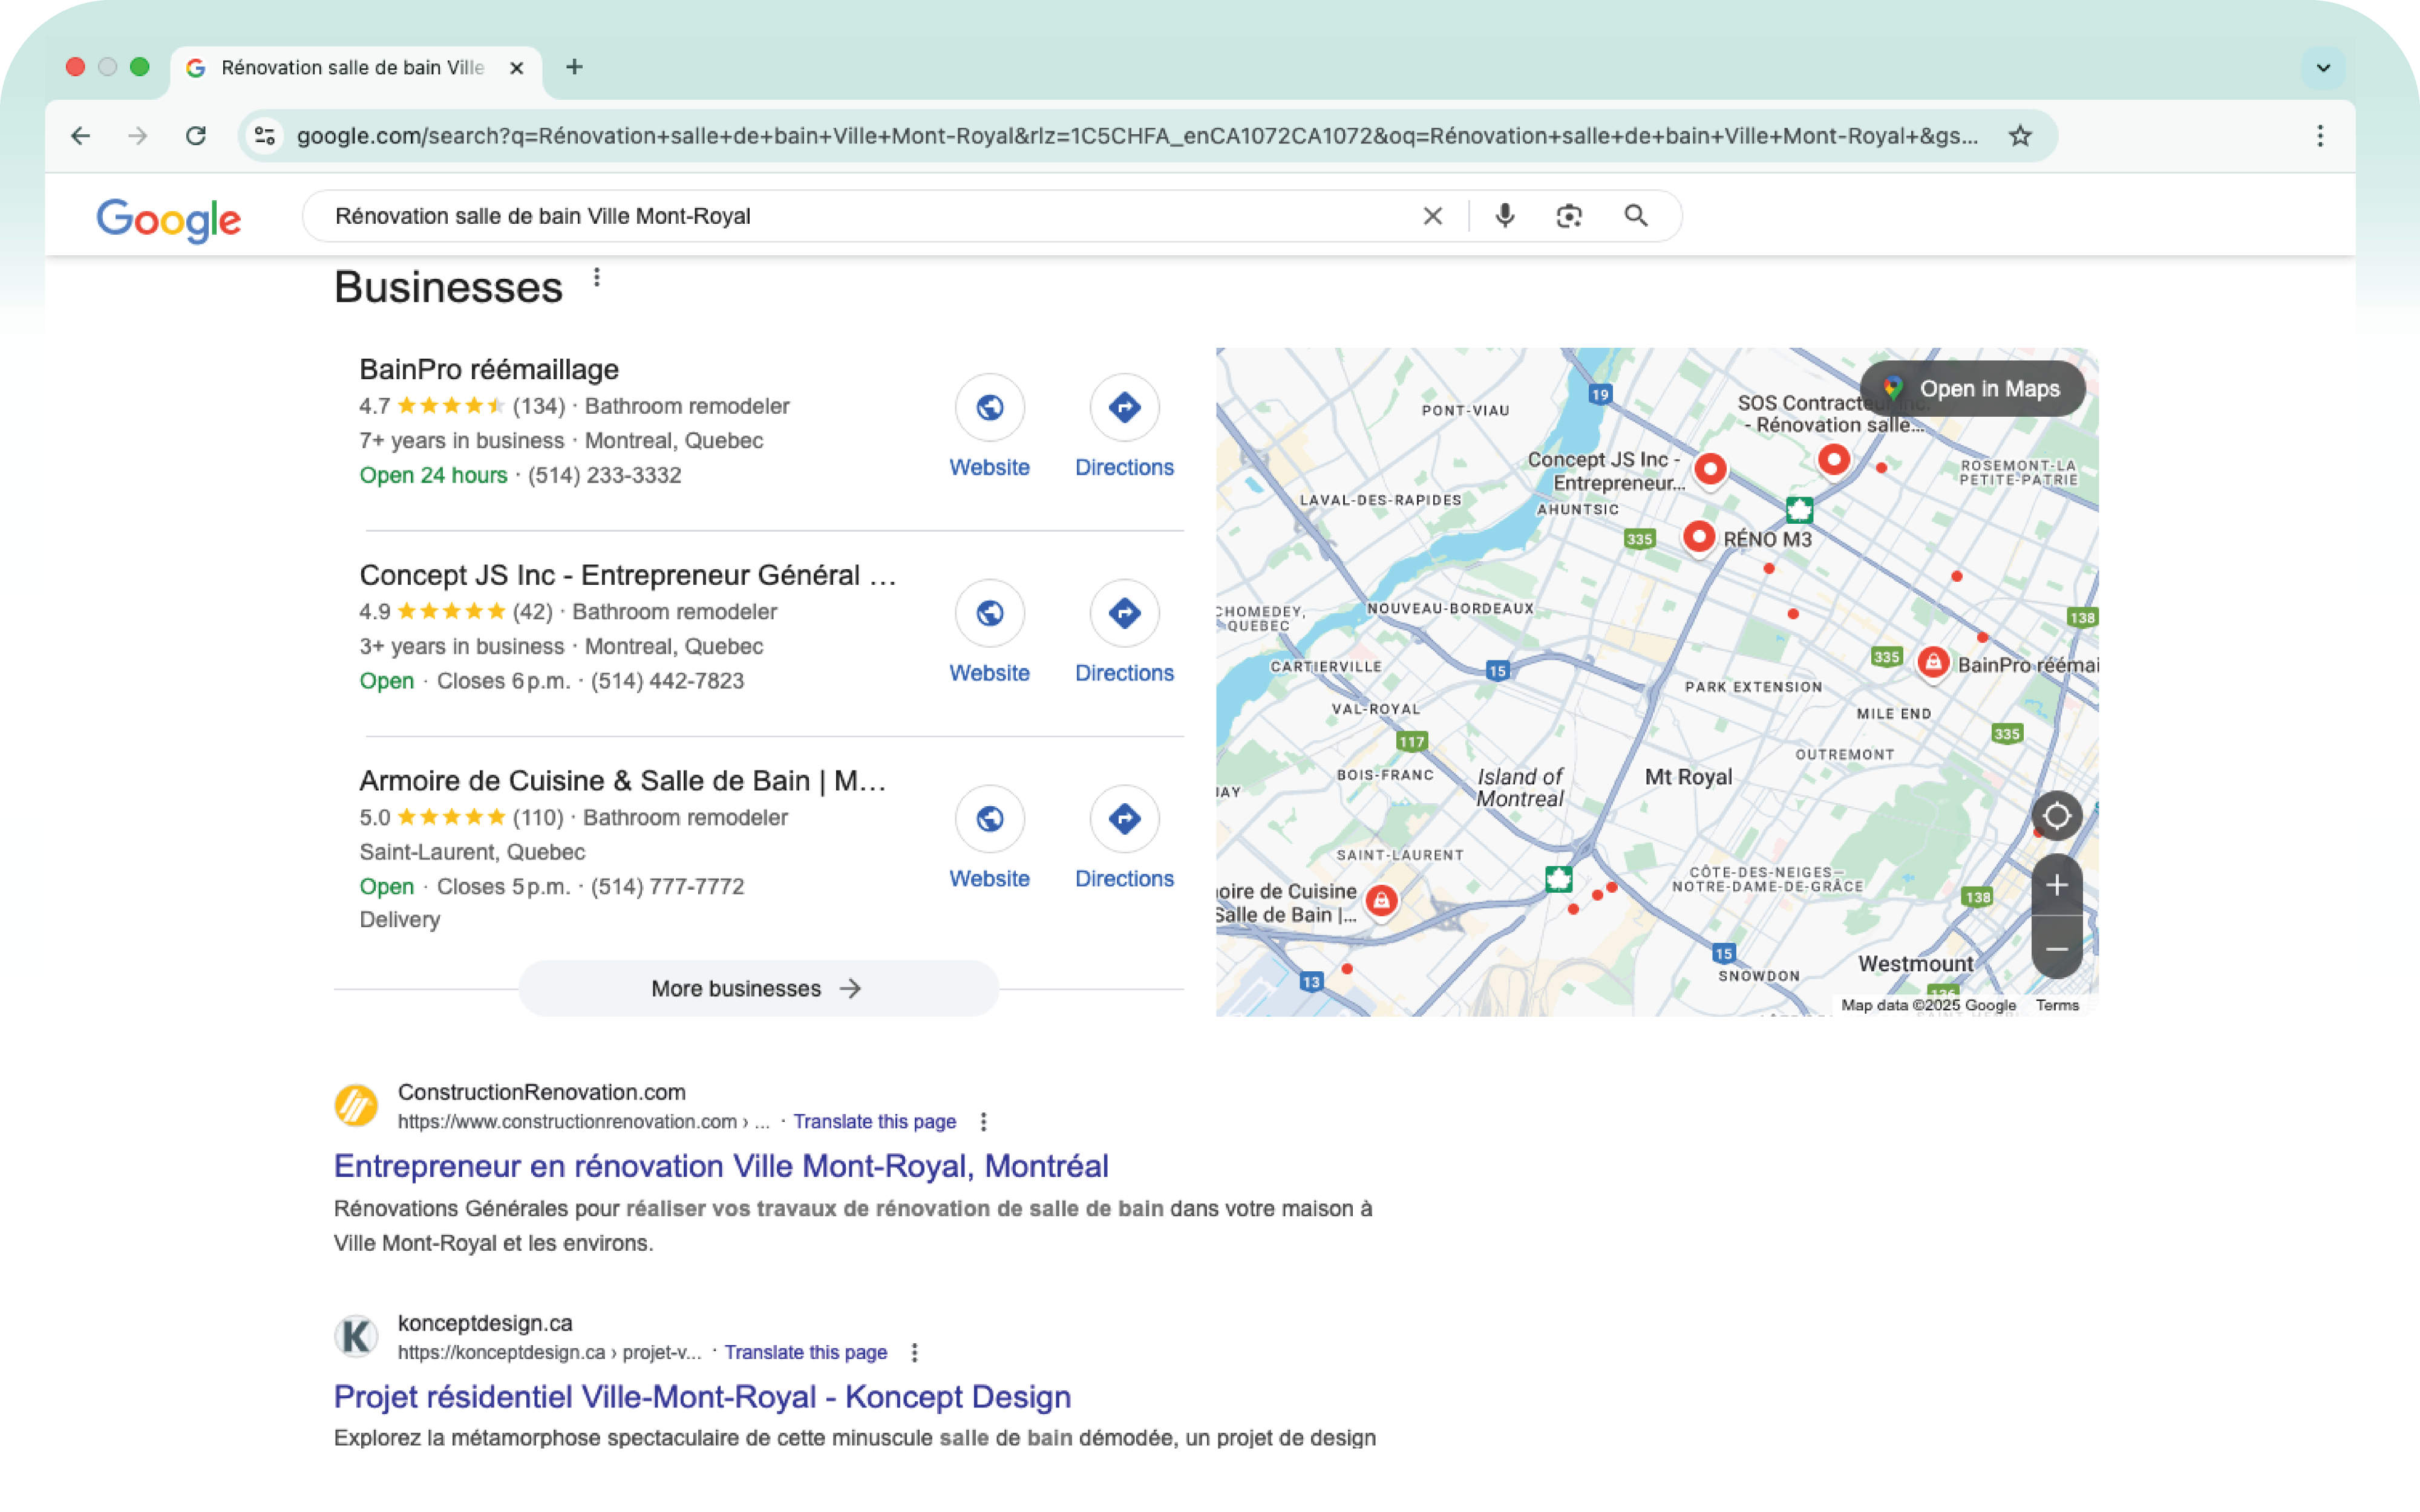Open a new browser tab

574,67
